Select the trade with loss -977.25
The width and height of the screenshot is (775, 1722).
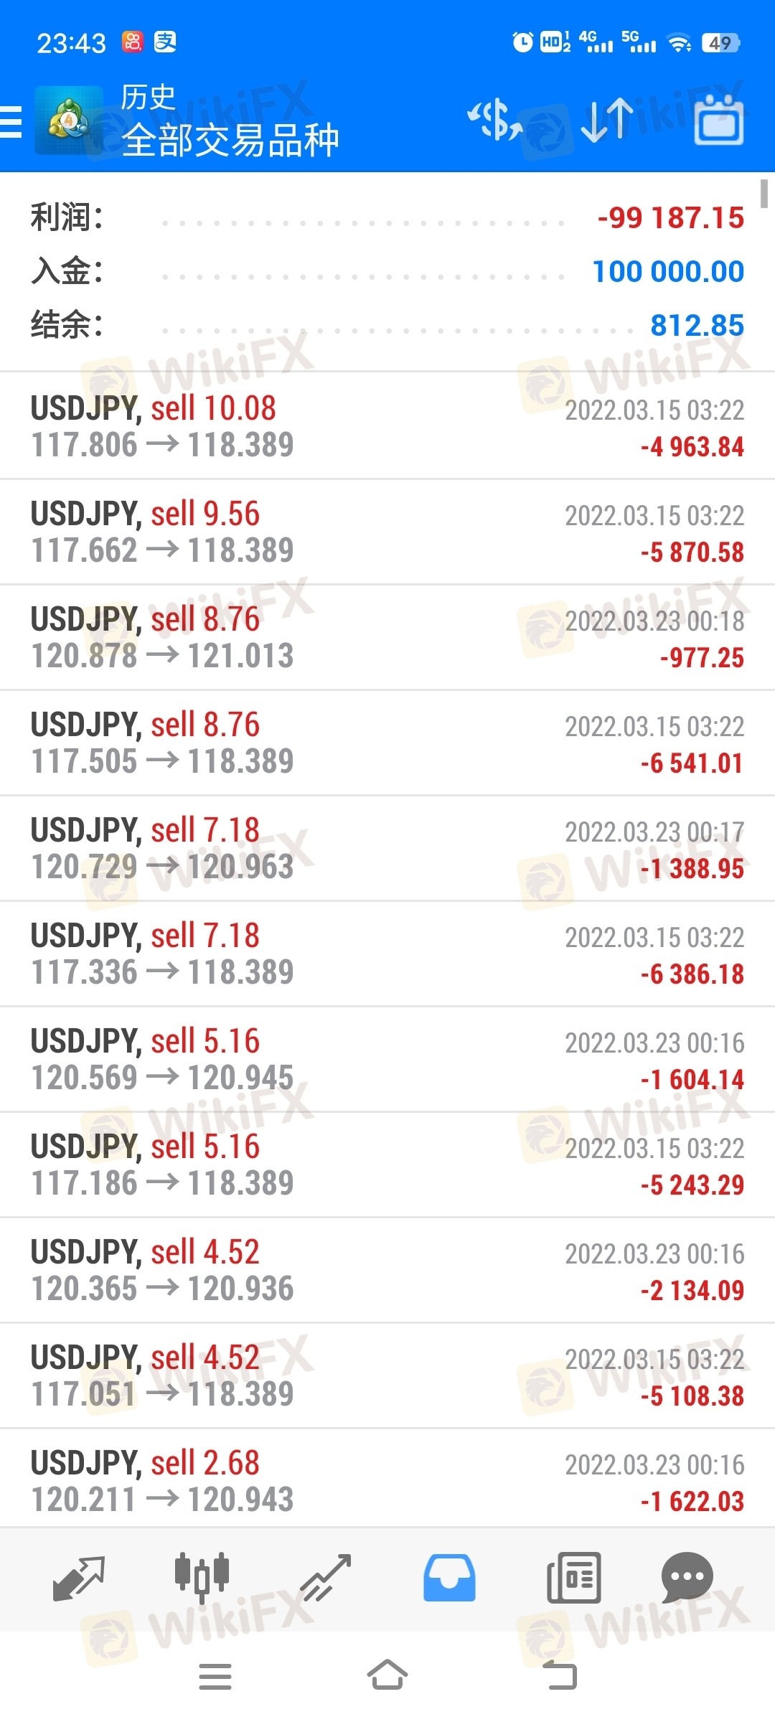coord(387,637)
